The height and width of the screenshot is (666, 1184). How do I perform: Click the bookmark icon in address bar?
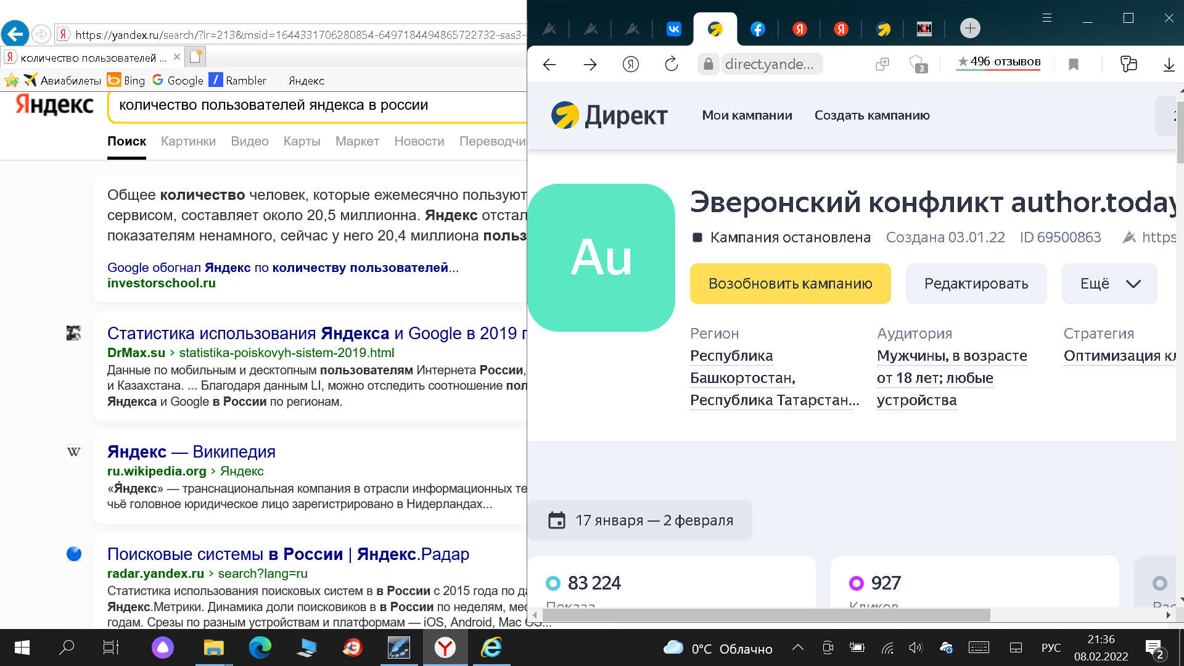(1073, 64)
